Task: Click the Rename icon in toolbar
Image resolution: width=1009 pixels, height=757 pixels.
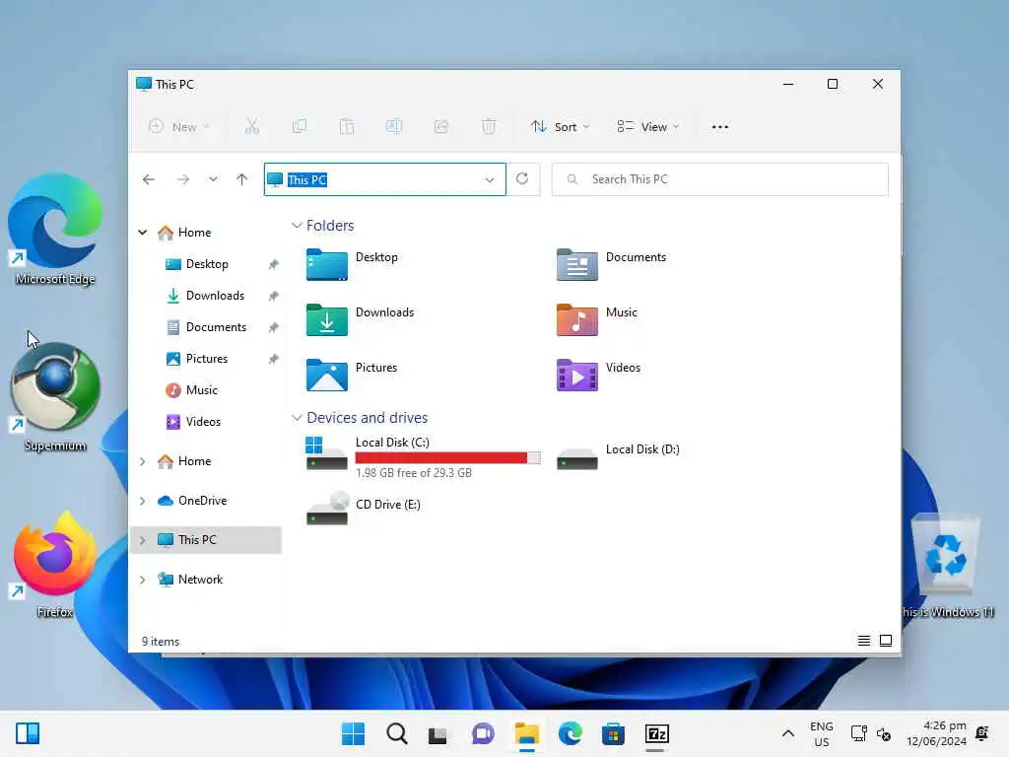Action: pos(394,127)
